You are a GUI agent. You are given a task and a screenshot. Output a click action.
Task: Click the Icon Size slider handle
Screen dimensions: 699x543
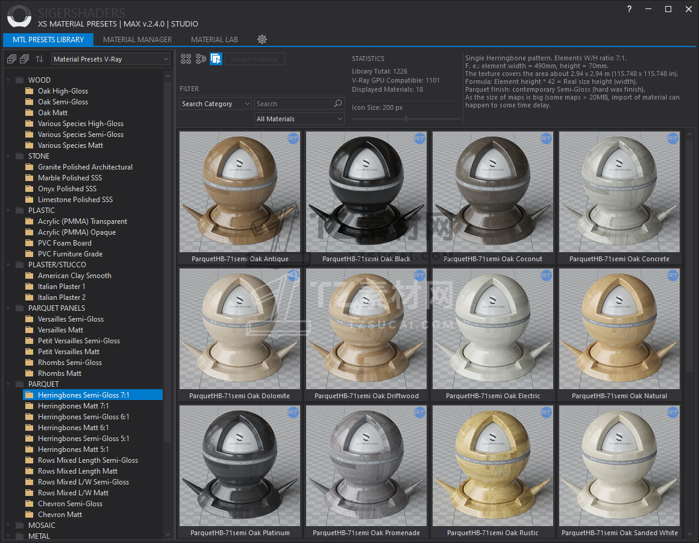(x=406, y=119)
